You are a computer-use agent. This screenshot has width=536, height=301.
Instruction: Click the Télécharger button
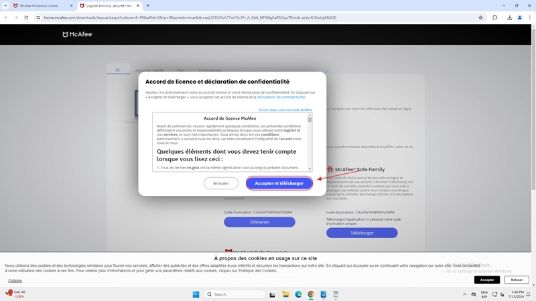pyautogui.click(x=362, y=233)
